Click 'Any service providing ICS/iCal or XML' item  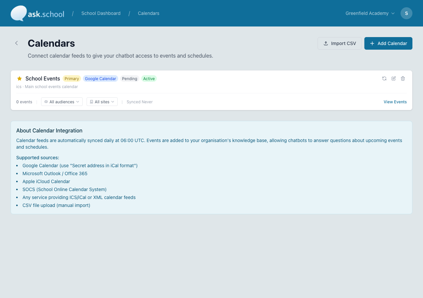pyautogui.click(x=79, y=197)
